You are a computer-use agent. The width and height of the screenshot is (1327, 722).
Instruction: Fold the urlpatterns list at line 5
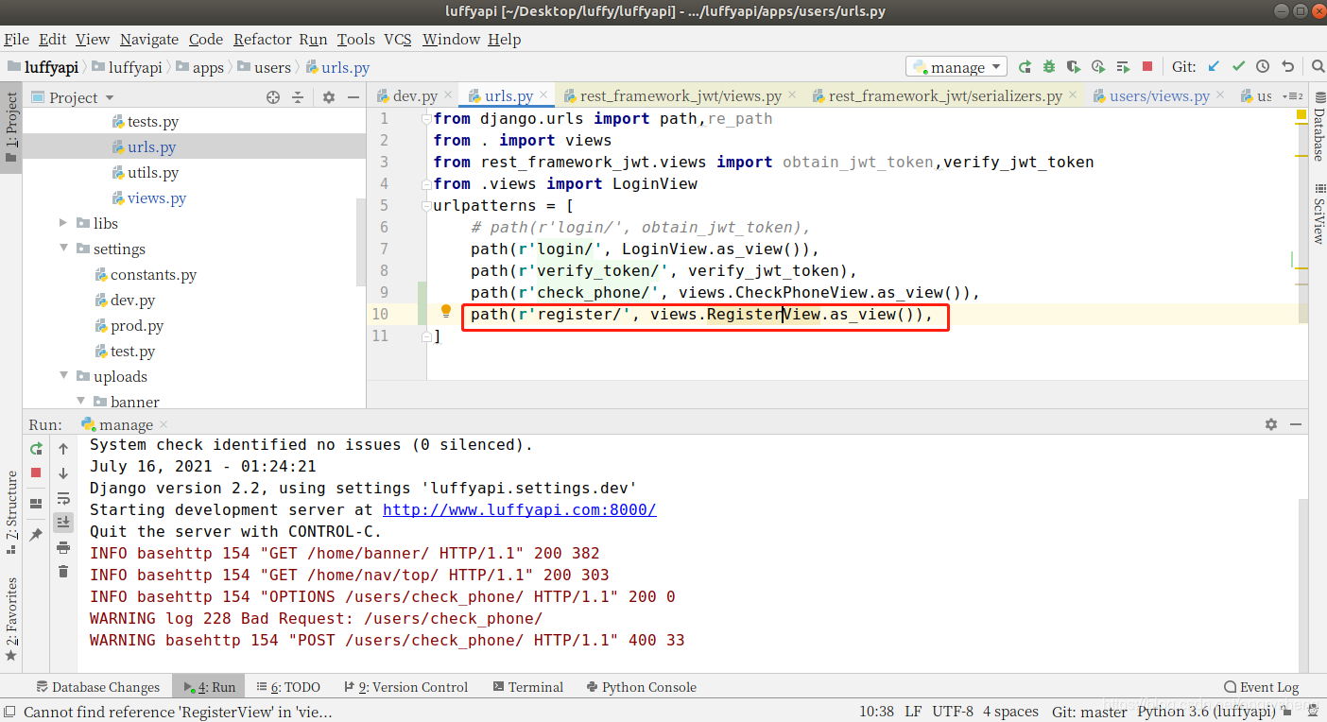point(426,206)
